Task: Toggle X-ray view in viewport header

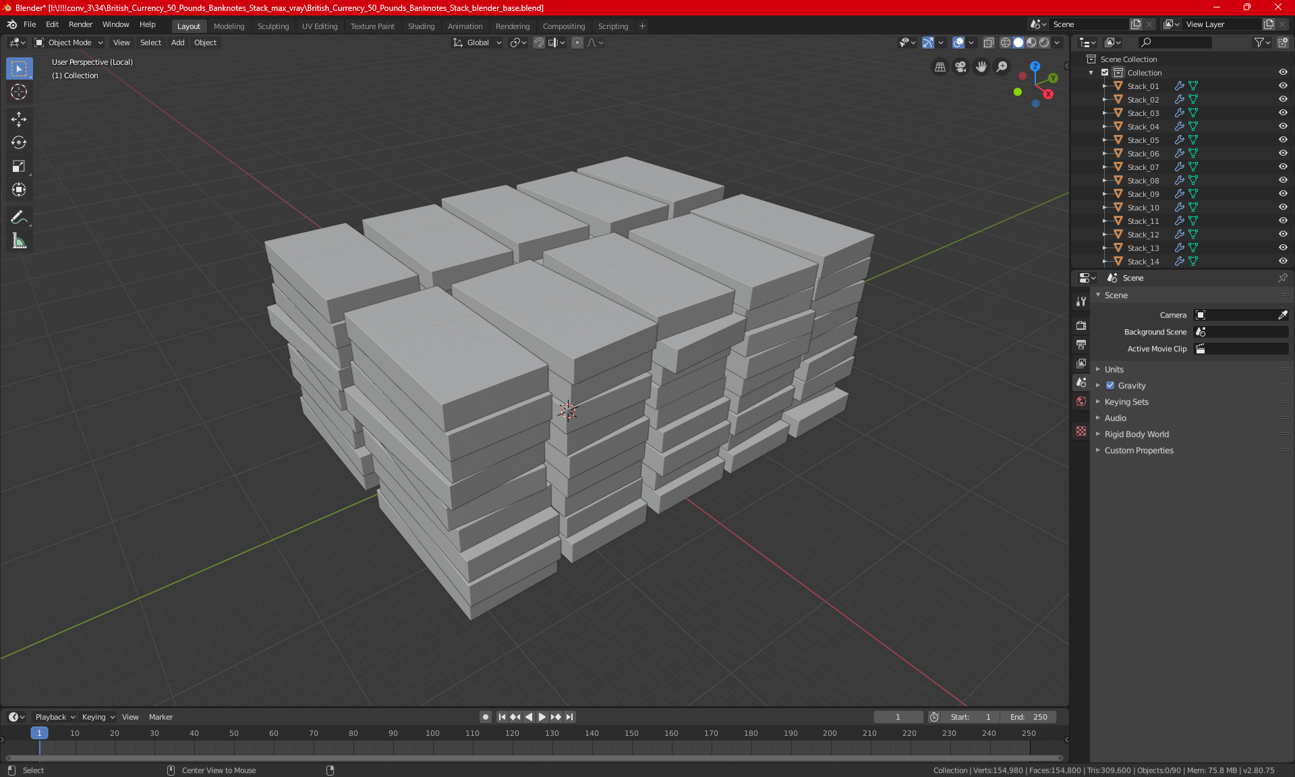Action: [x=989, y=42]
